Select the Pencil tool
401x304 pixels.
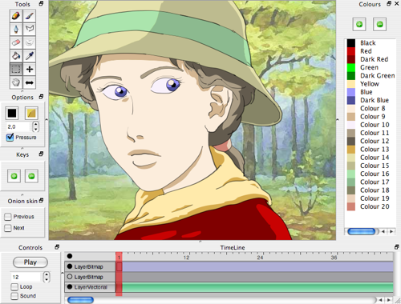coord(16,16)
